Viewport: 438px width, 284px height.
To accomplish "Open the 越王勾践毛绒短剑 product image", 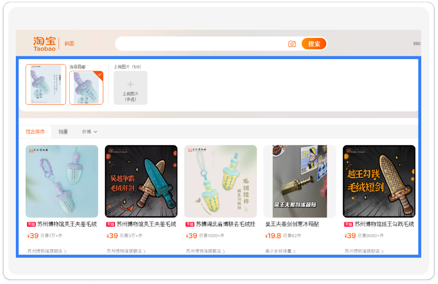I will pos(379,181).
